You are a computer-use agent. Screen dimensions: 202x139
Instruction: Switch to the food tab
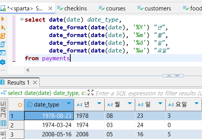click(192, 8)
